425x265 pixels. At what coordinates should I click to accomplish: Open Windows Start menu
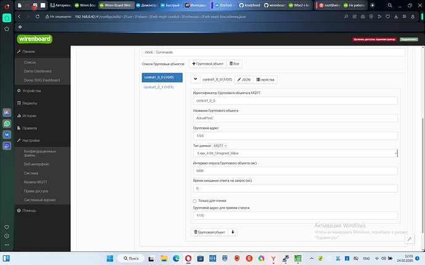pos(110,258)
